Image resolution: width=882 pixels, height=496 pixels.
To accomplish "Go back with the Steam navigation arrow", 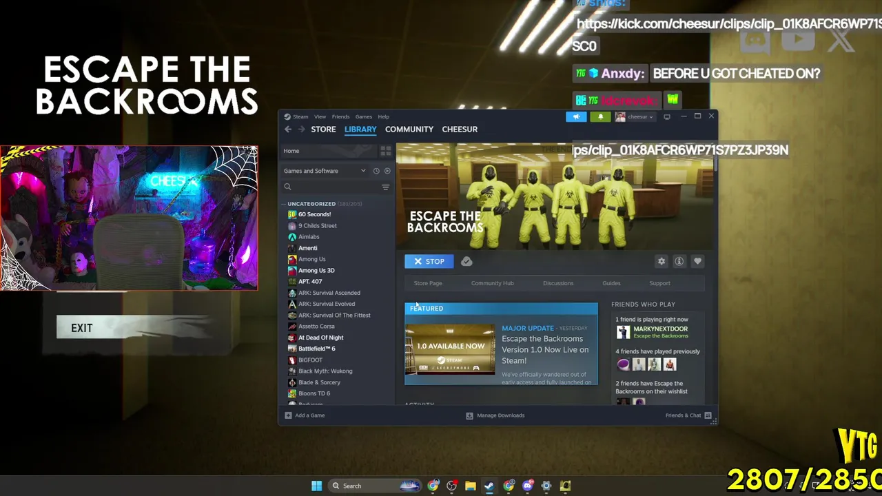I will 288,130.
